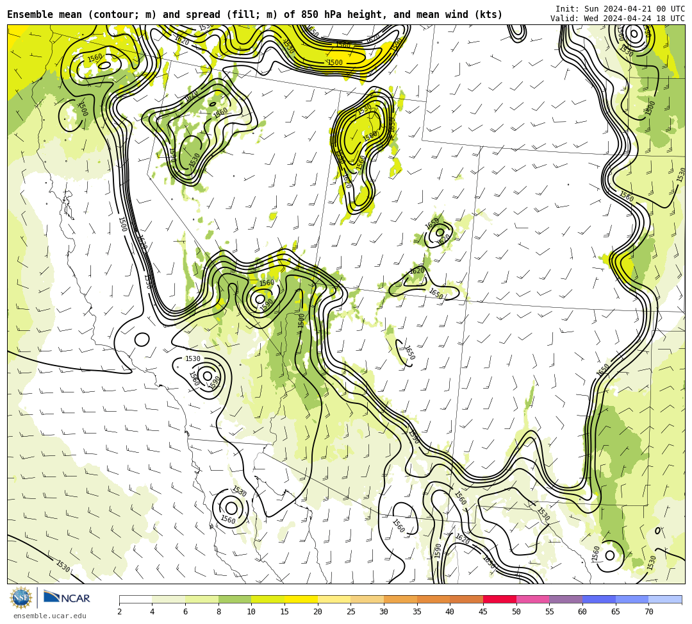
Task: Click the colorbar tick label 70
Action: [648, 612]
